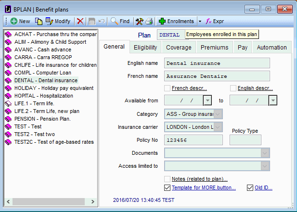This screenshot has height=212, width=297.
Task: Click the Expr expression button
Action: [x=215, y=21]
